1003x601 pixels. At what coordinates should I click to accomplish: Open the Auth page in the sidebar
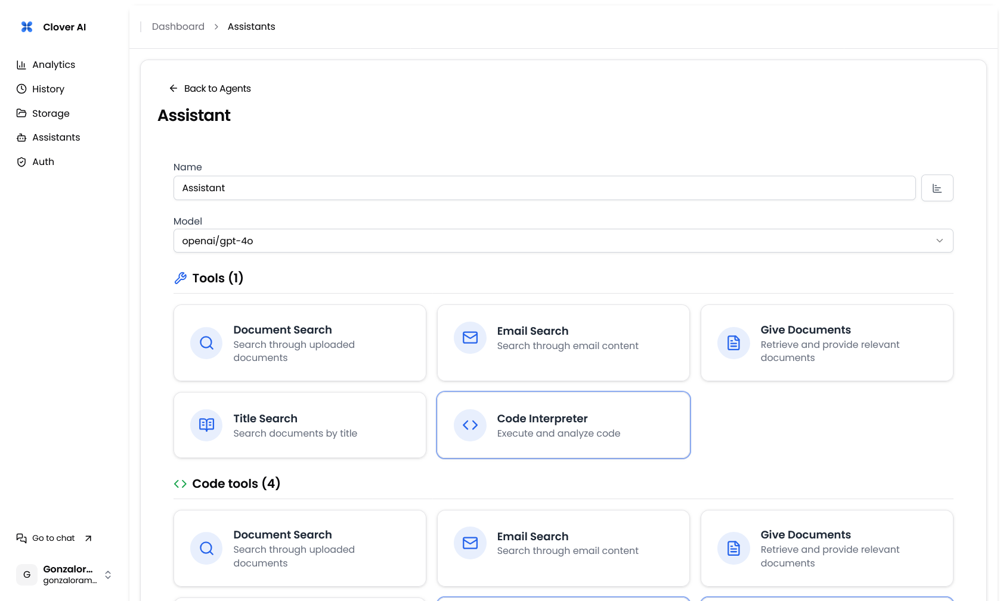point(43,162)
